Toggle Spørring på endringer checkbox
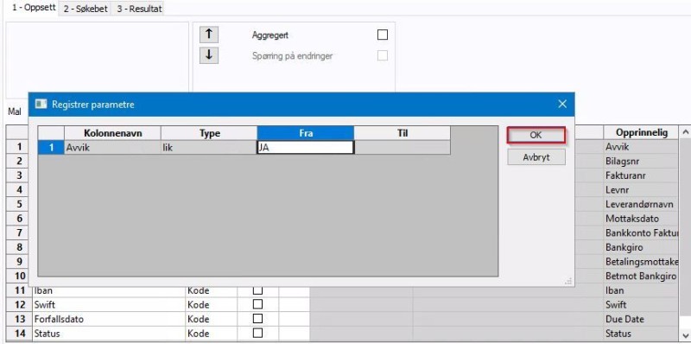691x344 pixels. (383, 55)
